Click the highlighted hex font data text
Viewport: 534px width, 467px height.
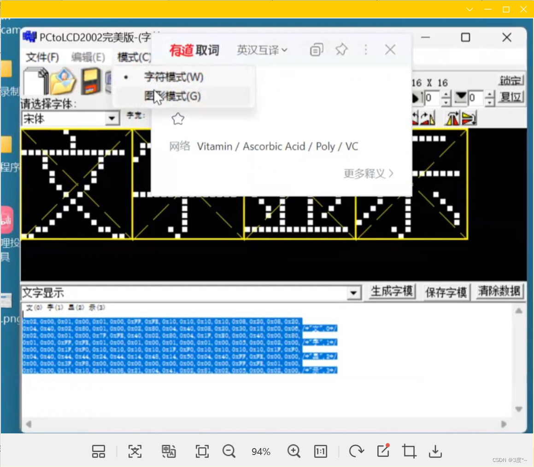click(x=180, y=345)
